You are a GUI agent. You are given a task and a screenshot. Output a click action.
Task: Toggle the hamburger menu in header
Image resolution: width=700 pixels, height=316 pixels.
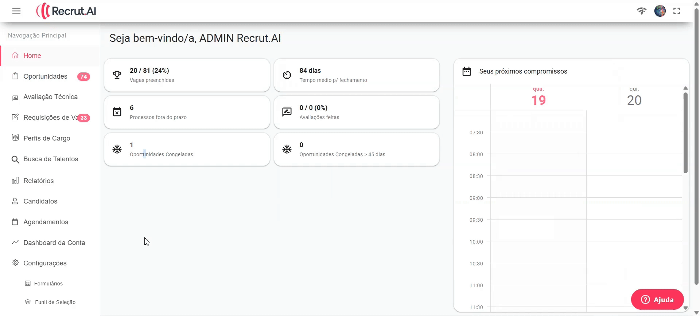(16, 11)
